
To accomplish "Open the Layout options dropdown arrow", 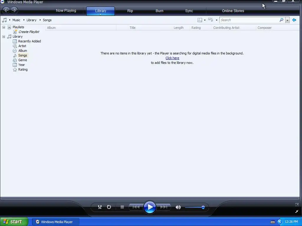I will pyautogui.click(x=205, y=20).
